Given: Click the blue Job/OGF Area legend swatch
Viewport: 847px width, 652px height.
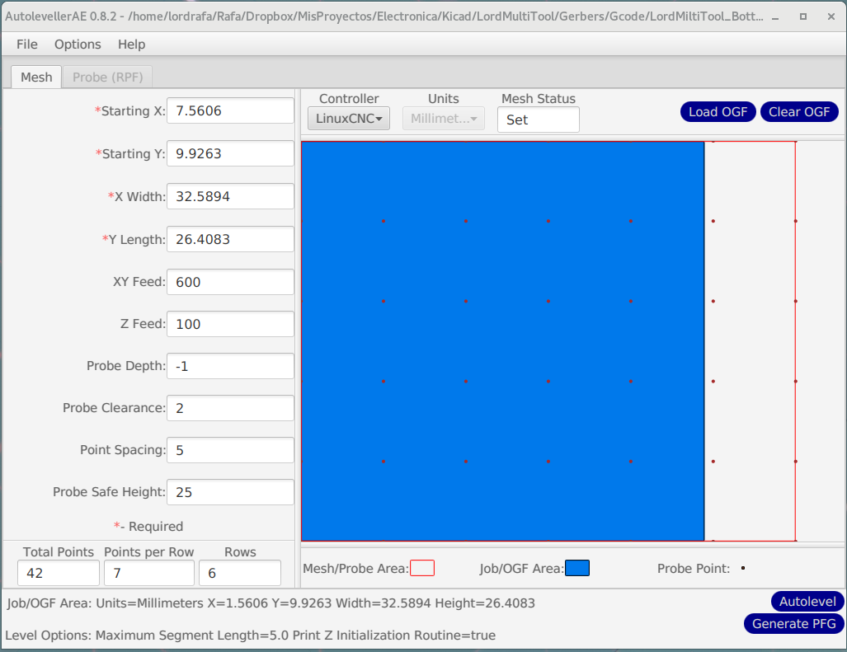Looking at the screenshot, I should tap(577, 568).
